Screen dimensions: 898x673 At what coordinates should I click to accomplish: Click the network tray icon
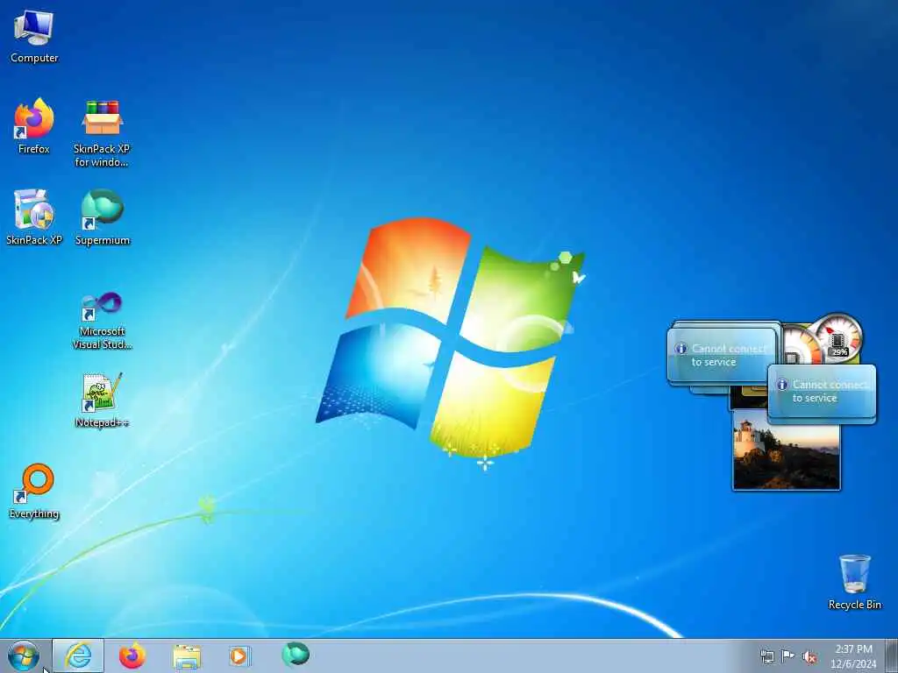[x=766, y=657]
